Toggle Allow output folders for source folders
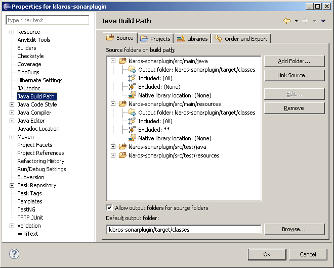334x268 pixels. pos(109,207)
